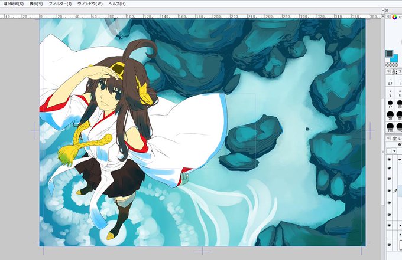Open the dropdown left of the dock arrows
402x260 pixels.
382,11
